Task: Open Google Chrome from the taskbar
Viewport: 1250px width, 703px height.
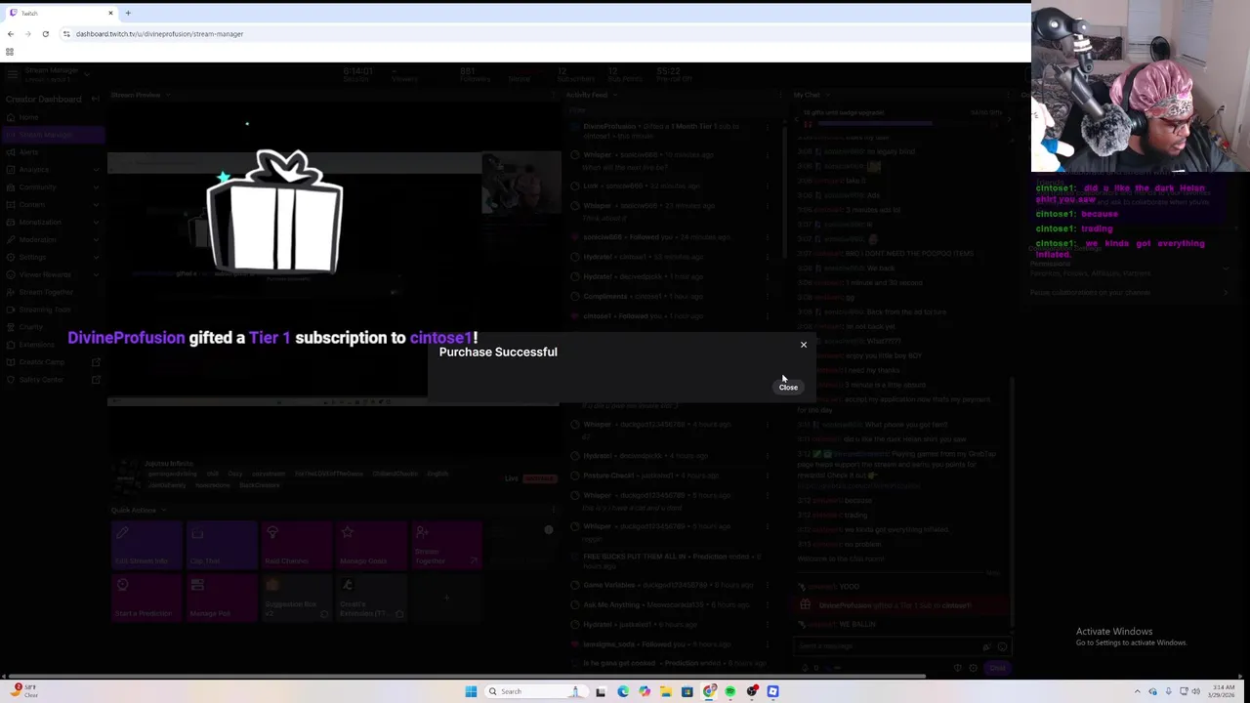Action: click(709, 691)
